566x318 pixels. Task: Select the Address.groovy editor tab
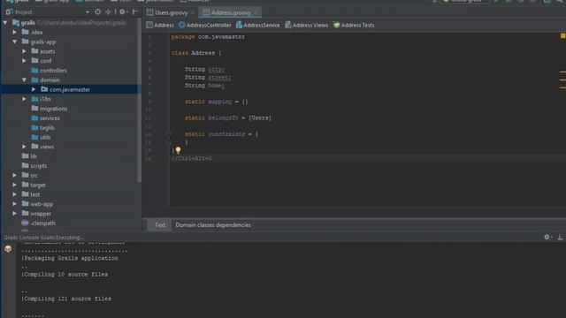point(231,12)
